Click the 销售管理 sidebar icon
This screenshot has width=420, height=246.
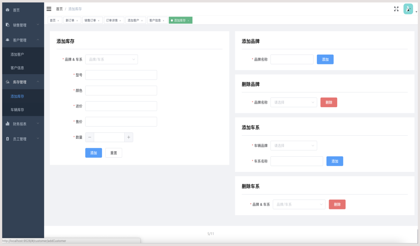coord(8,25)
